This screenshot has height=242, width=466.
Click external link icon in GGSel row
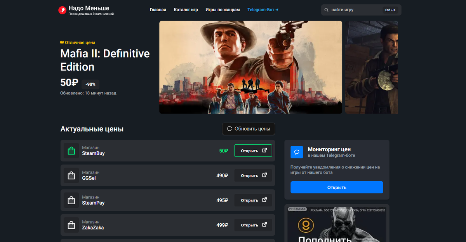tap(264, 175)
